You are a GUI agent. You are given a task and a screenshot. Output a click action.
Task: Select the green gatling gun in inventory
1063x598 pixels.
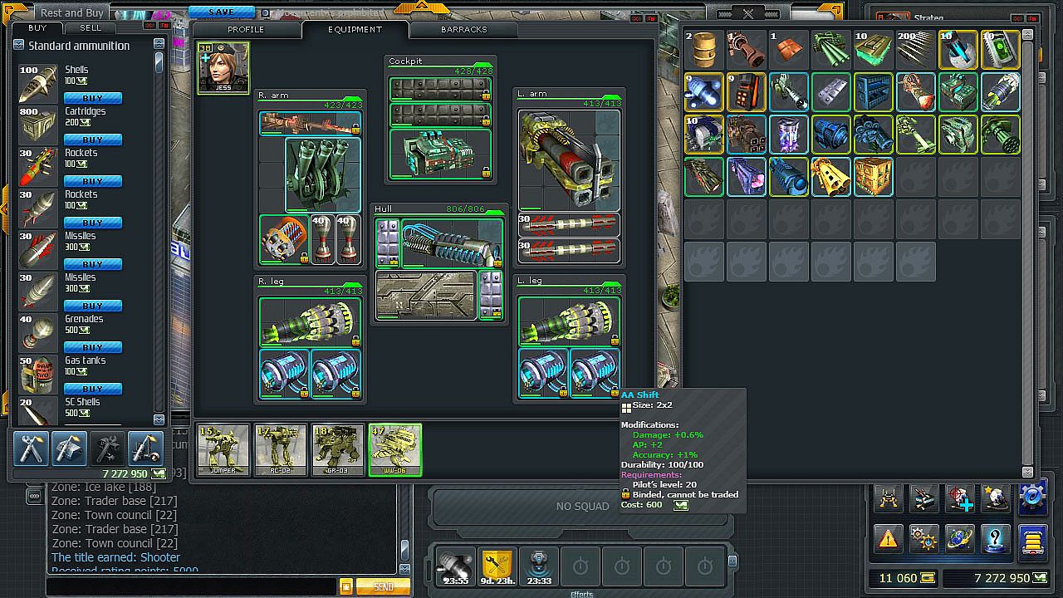click(1000, 134)
